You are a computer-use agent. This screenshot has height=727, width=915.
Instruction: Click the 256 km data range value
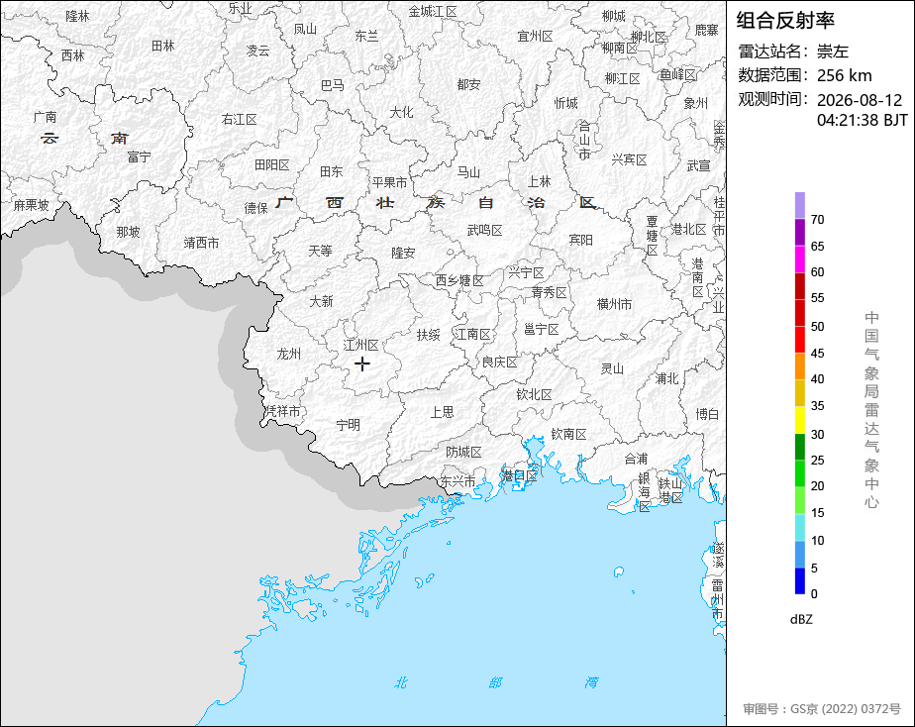coord(844,75)
